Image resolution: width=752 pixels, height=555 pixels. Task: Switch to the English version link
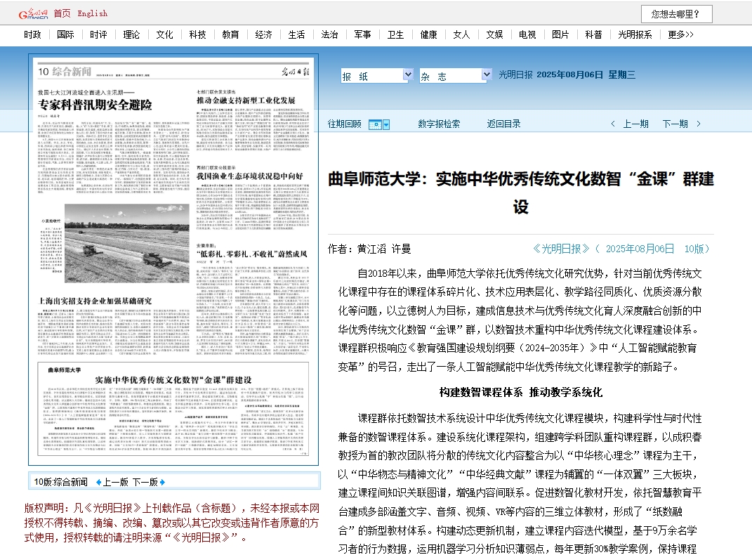pyautogui.click(x=93, y=13)
